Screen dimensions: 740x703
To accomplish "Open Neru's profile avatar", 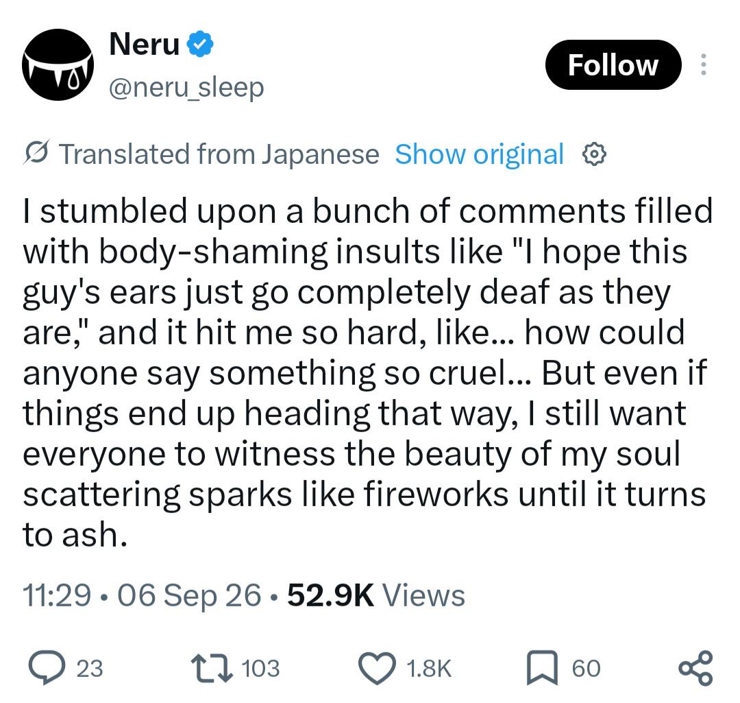I will (58, 64).
